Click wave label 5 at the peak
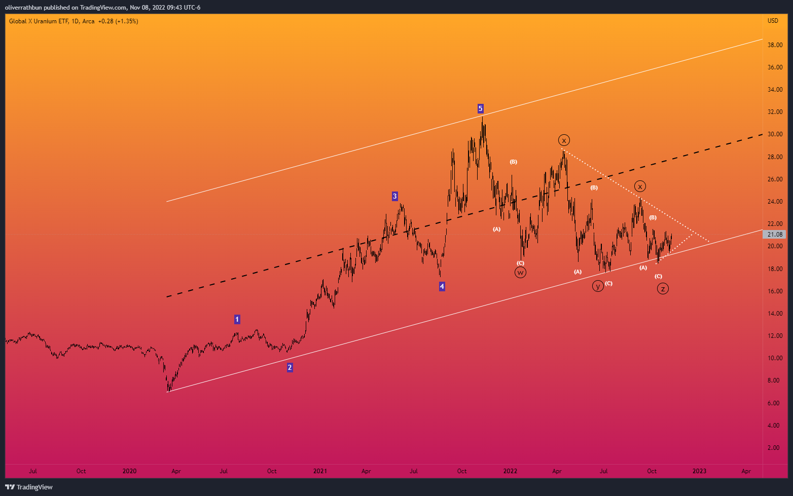This screenshot has width=793, height=496. pos(480,108)
